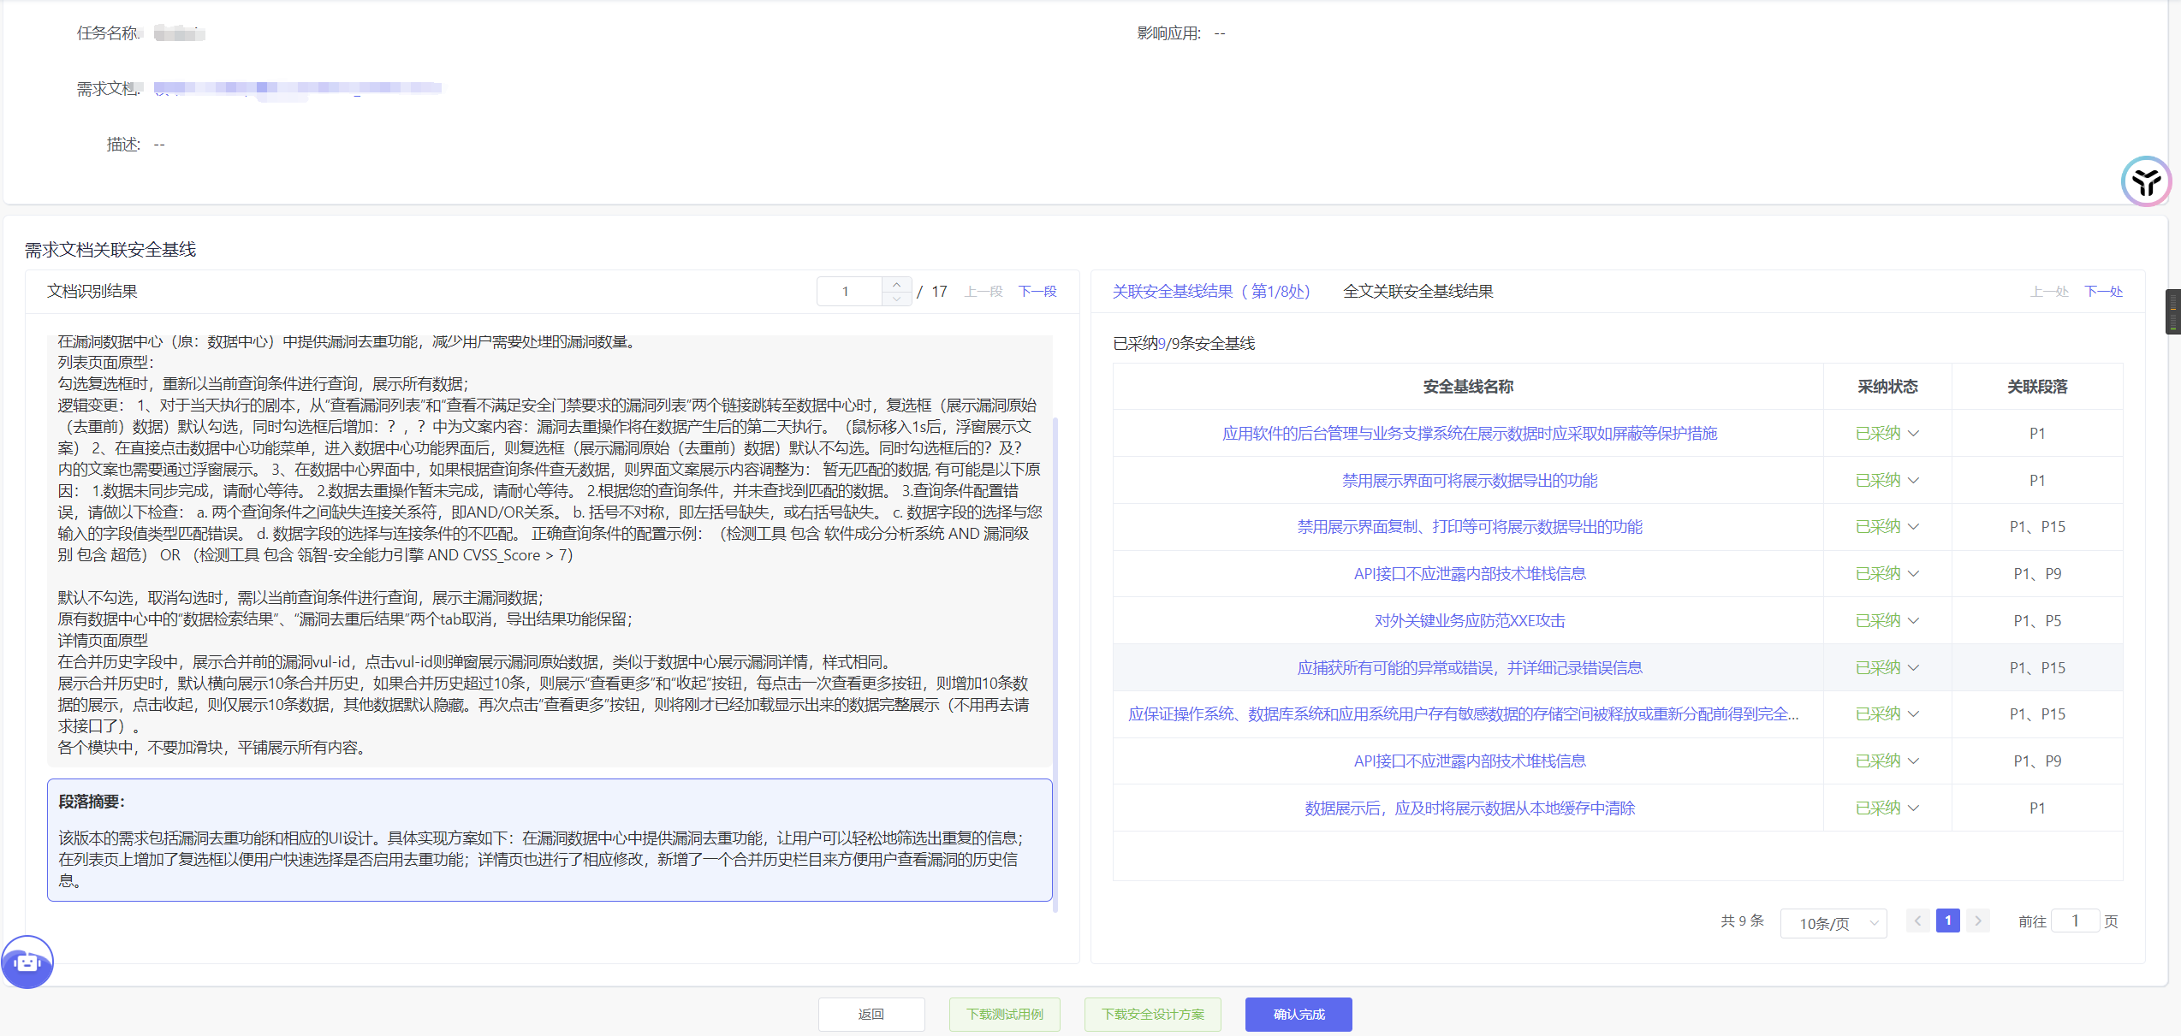The height and width of the screenshot is (1036, 2181).
Task: Open baseline 应捕获所有可能的异常或错误 link
Action: tap(1470, 668)
